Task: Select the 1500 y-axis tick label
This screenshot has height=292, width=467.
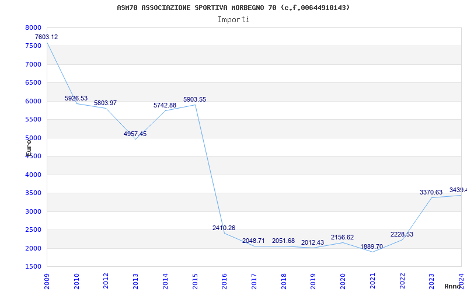Action: (x=32, y=267)
